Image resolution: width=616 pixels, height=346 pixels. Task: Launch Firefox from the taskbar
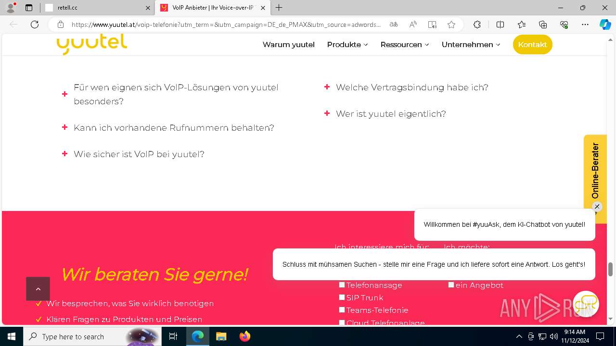[245, 336]
